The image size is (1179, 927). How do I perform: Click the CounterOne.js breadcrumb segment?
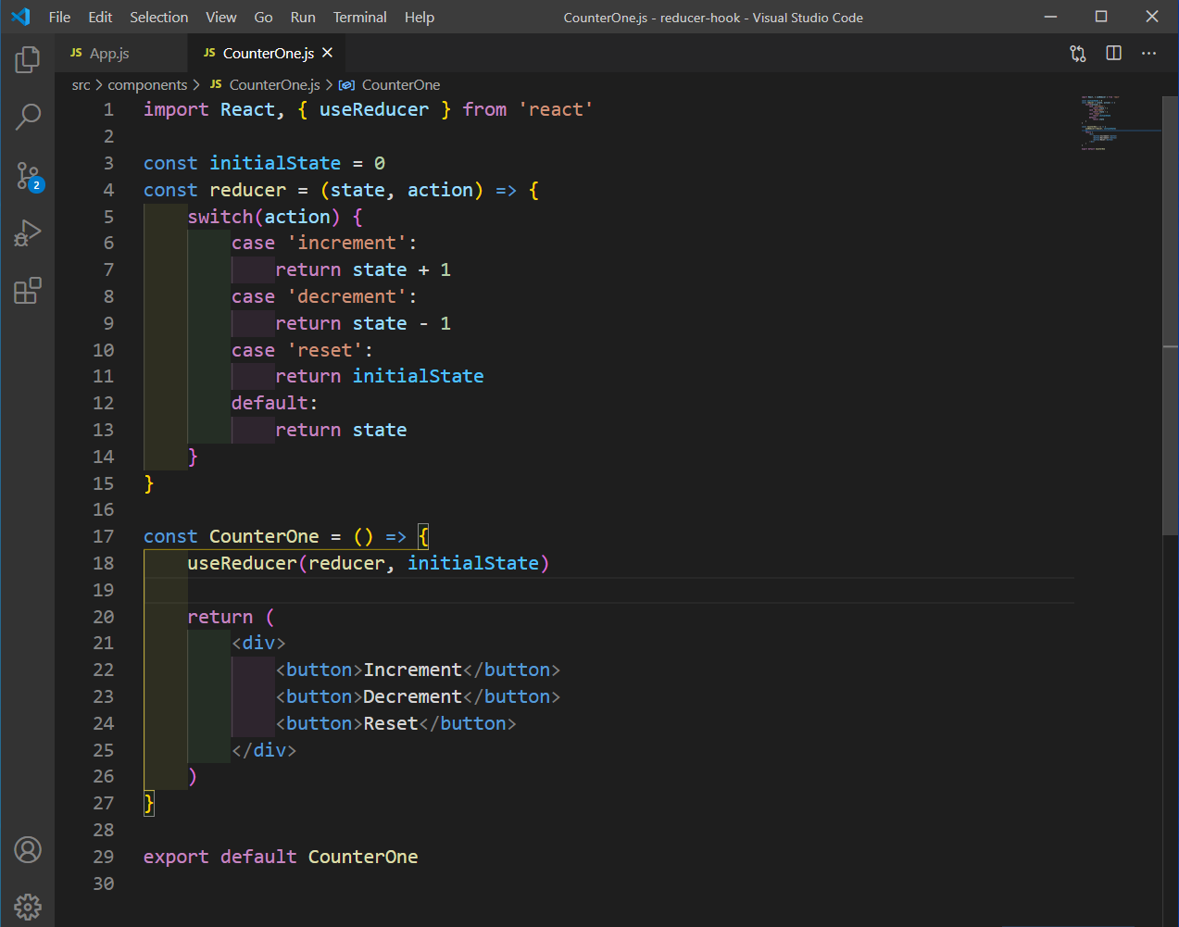[x=274, y=85]
